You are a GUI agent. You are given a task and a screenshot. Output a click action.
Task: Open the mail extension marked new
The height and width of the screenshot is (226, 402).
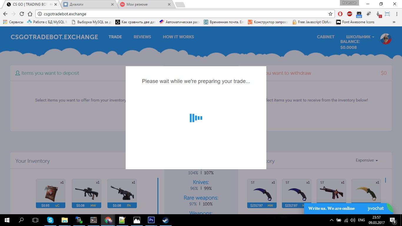point(359,14)
